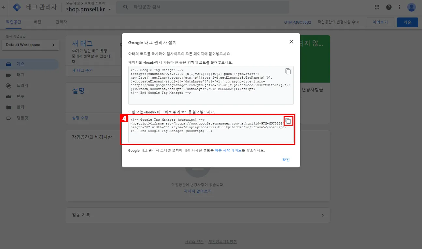Open the Google apps grid icon
Viewport: 422px width, 249px height.
click(377, 7)
